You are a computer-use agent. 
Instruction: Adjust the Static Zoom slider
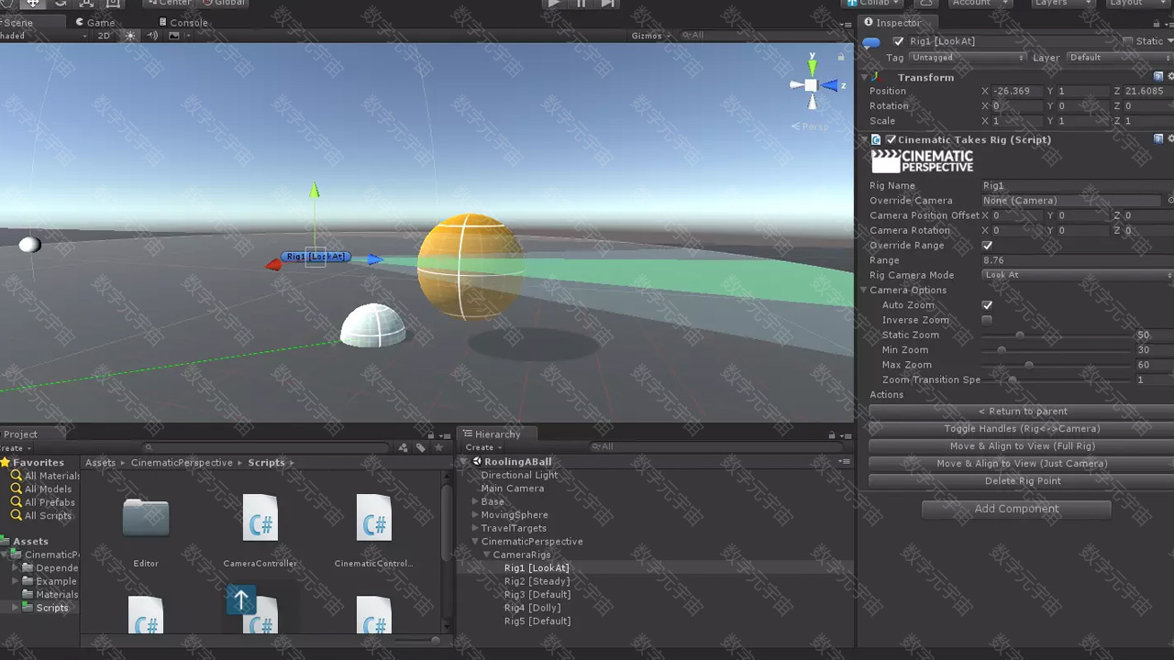click(1020, 335)
